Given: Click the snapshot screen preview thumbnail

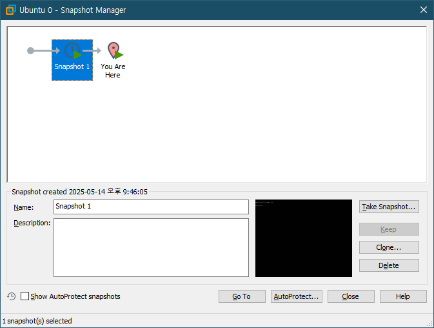Looking at the screenshot, I should tap(304, 238).
